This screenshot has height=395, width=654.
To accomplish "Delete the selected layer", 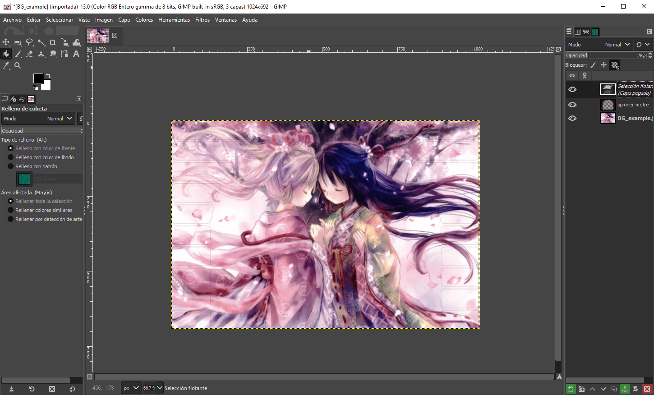I will (647, 389).
